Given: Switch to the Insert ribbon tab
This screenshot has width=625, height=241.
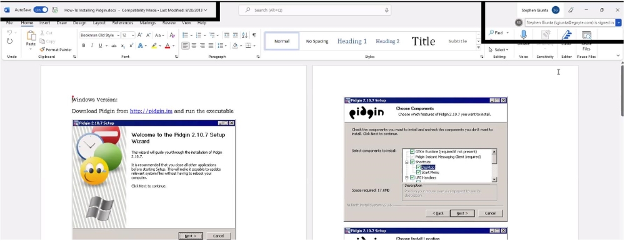Looking at the screenshot, I should click(x=44, y=23).
